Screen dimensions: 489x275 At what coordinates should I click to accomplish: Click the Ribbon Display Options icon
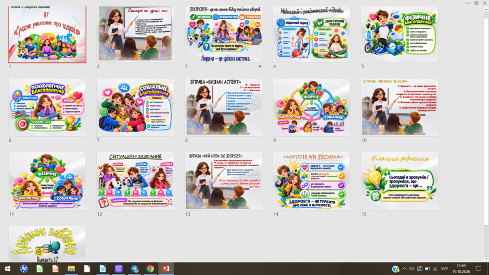pos(476,3)
